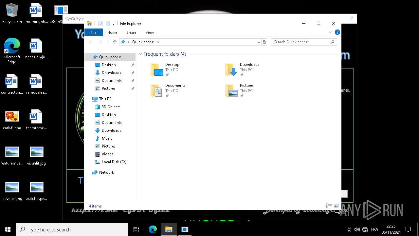Select Quick access in navigation pane
Viewport: 419px width, 236px height.
tap(110, 57)
